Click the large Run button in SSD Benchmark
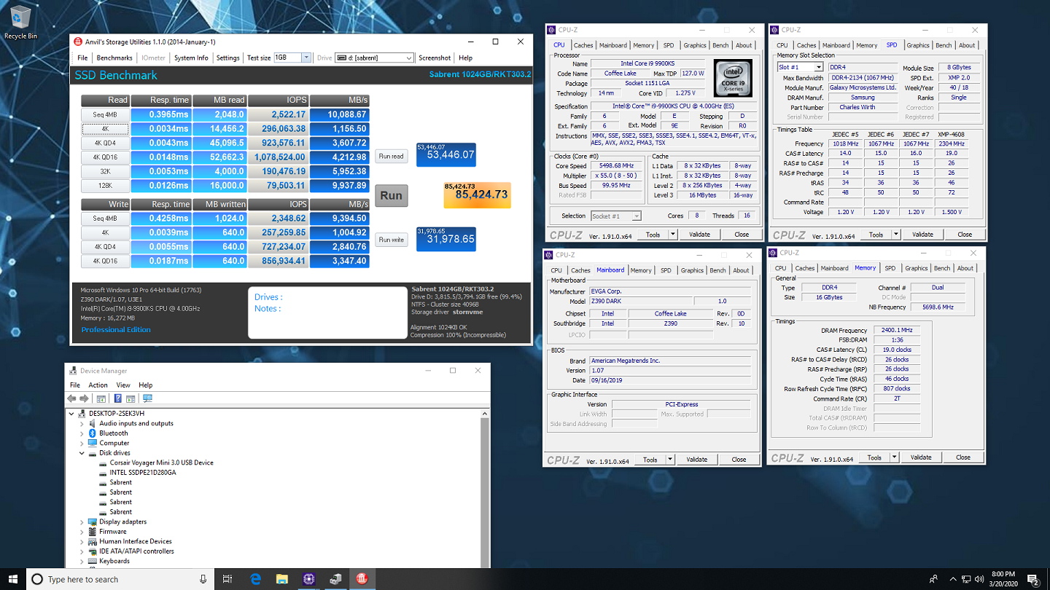 391,195
